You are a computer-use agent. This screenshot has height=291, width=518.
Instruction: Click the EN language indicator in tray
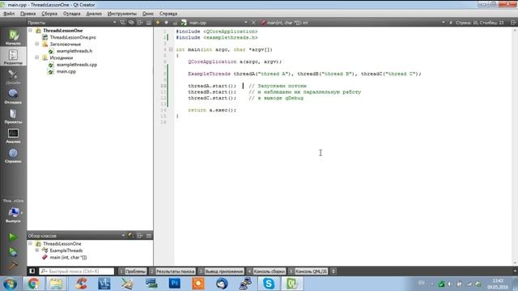[421, 283]
